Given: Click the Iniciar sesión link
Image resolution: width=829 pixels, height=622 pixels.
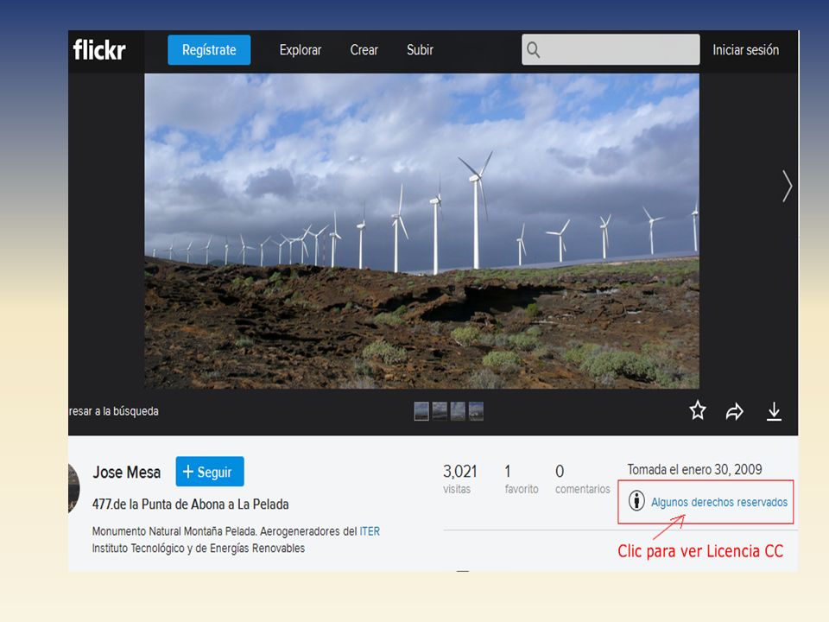Looking at the screenshot, I should [x=745, y=50].
